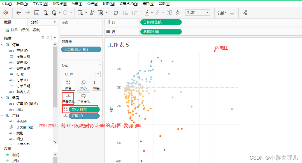Image resolution: width=302 pixels, height=163 pixels.
Task: Open the 标准 fit mode dropdown
Action: coord(197,12)
